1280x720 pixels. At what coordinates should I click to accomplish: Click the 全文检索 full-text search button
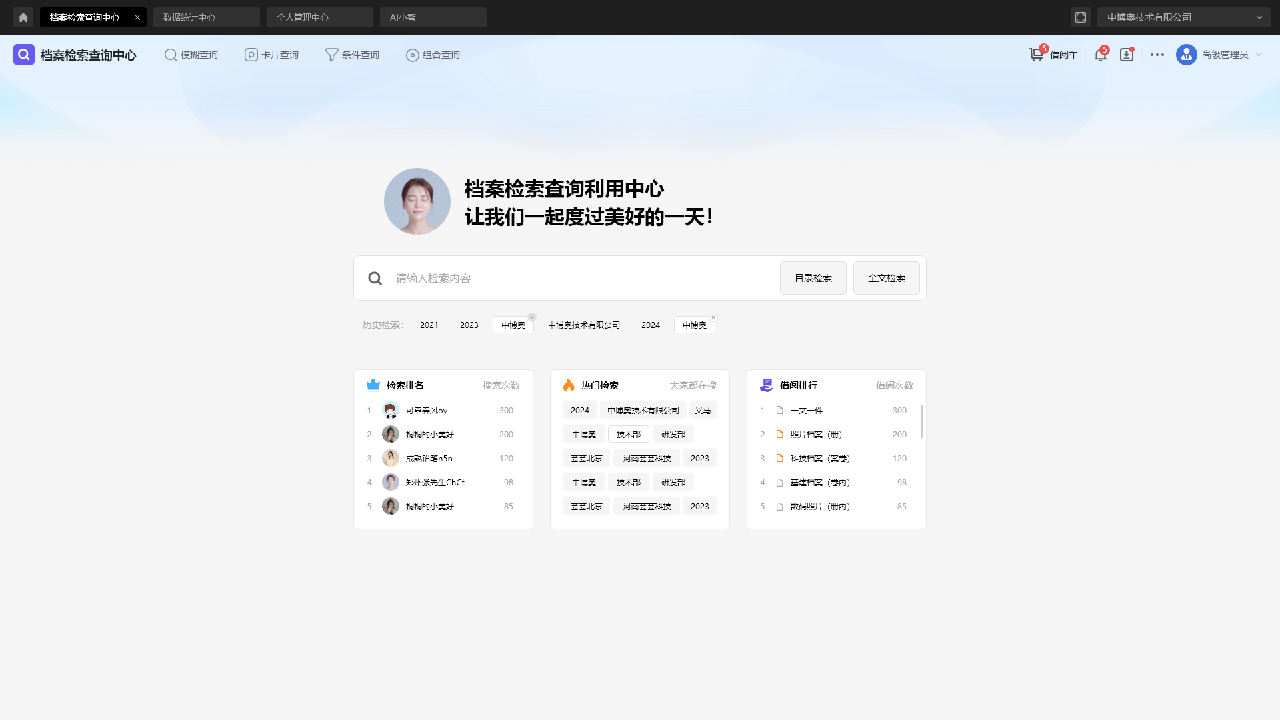tap(886, 278)
